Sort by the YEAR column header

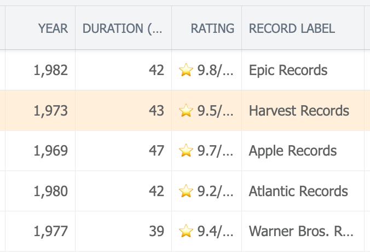40,28
